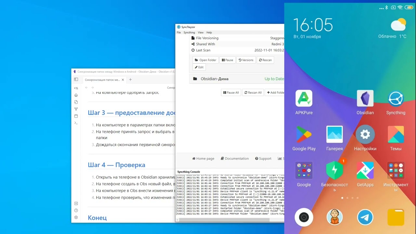Screen dimensions: 416x234
Task: Open the monk avatar app in dock
Action: coord(334,217)
